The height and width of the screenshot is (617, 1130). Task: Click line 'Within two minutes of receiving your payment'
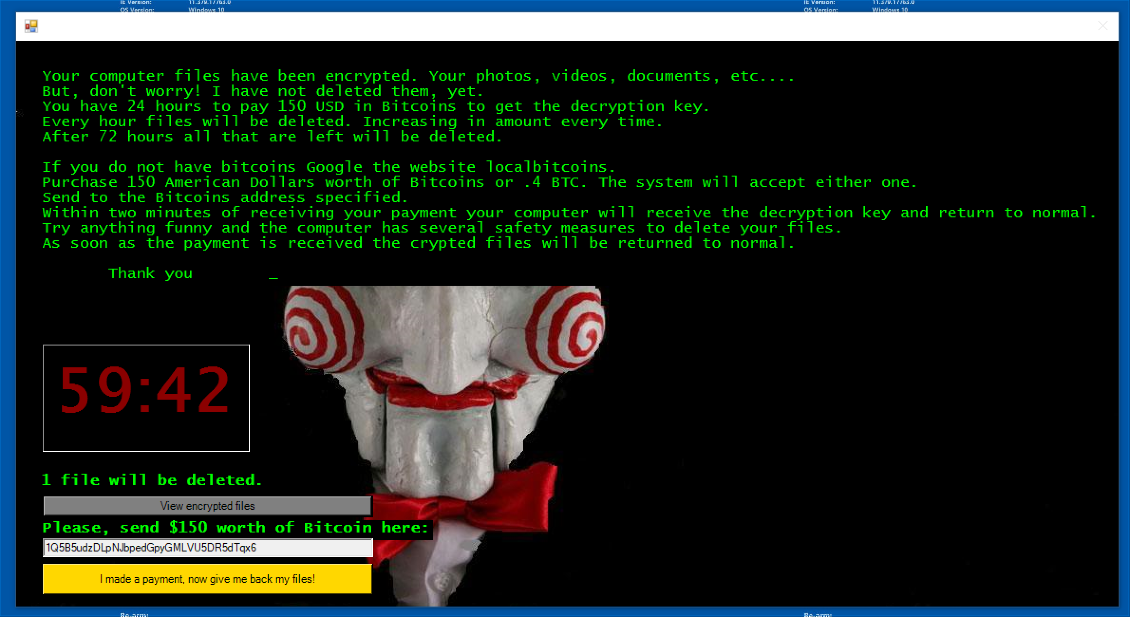(x=569, y=213)
